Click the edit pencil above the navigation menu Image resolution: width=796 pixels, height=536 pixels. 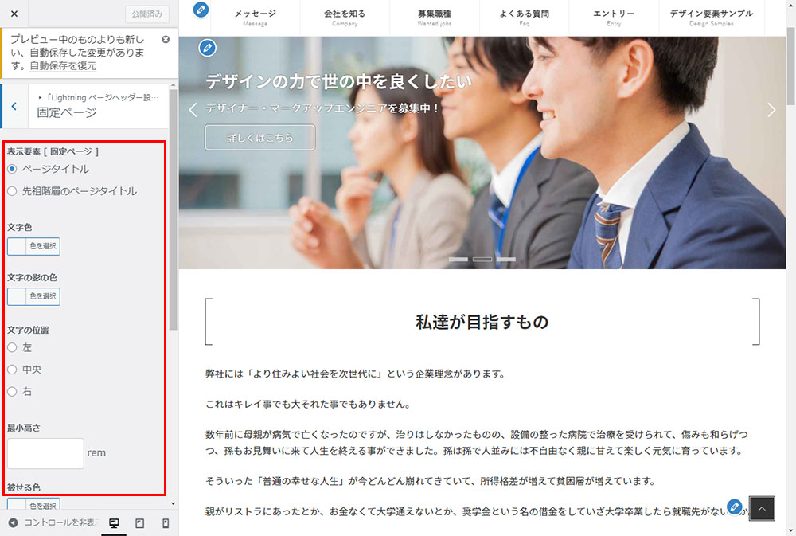201,10
